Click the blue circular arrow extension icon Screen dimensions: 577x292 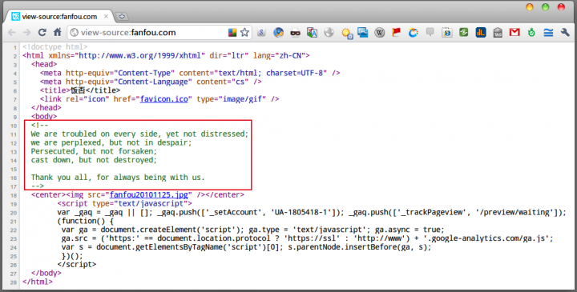(x=414, y=32)
